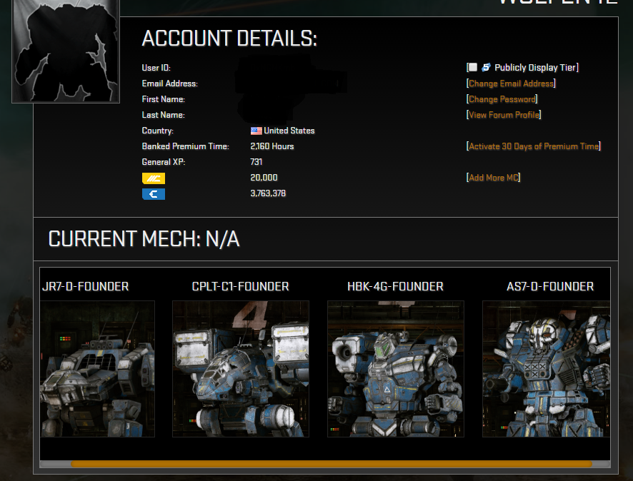Open View Forum Profile link
633x481 pixels.
[x=504, y=115]
